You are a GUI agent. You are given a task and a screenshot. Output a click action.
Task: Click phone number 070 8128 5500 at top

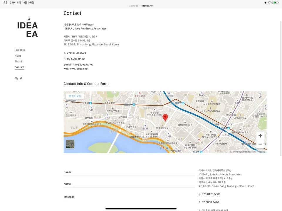(x=76, y=53)
